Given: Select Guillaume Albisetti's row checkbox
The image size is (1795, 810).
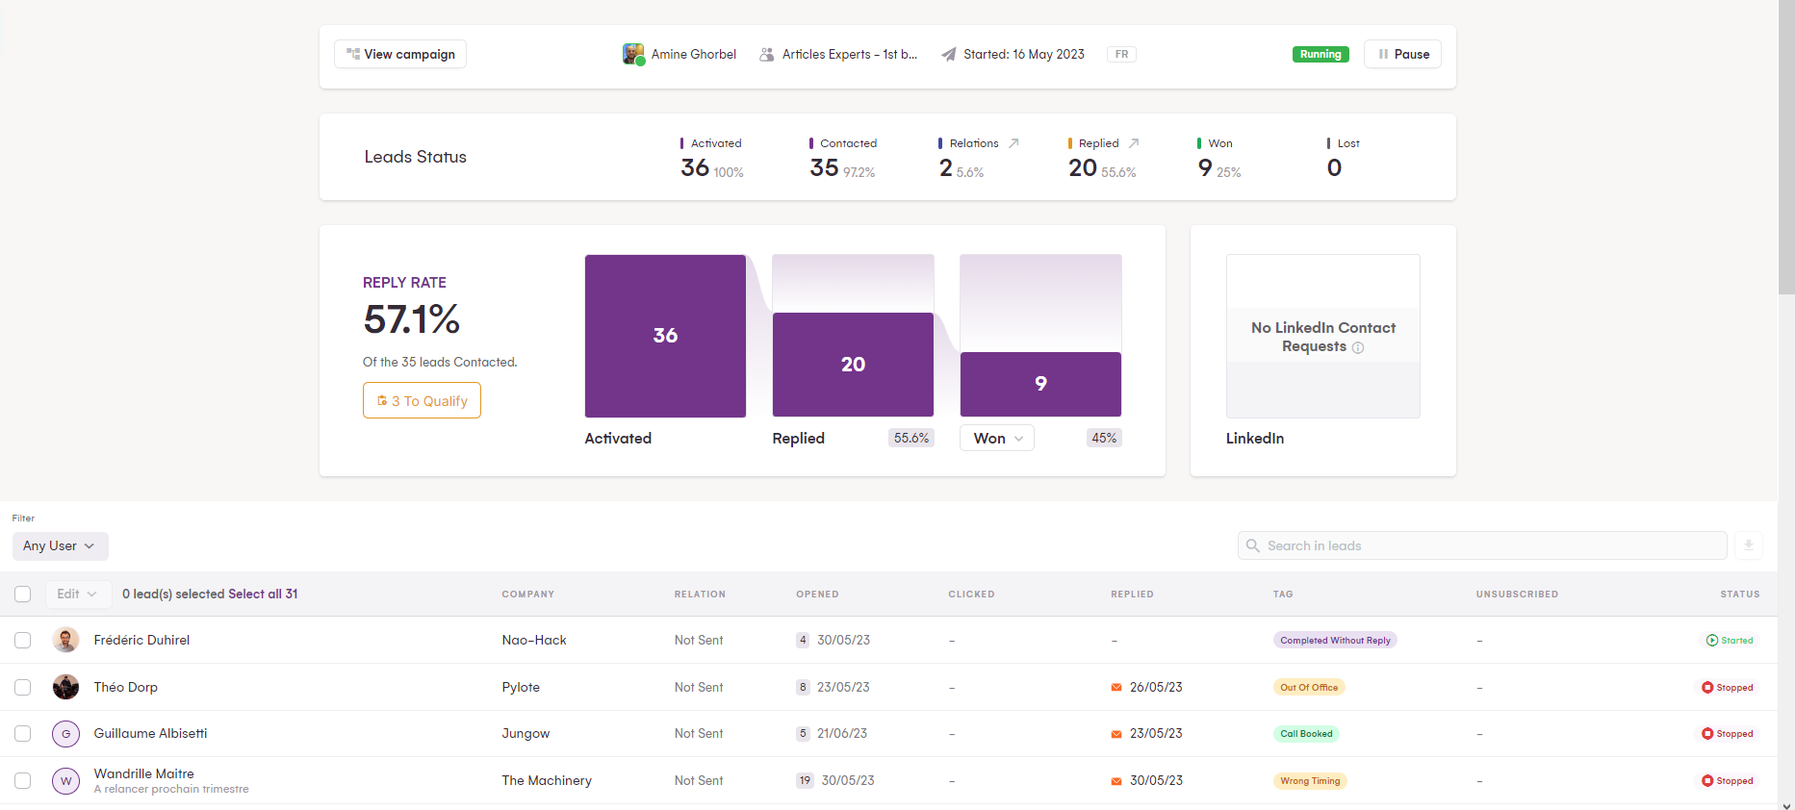Looking at the screenshot, I should tap(23, 734).
